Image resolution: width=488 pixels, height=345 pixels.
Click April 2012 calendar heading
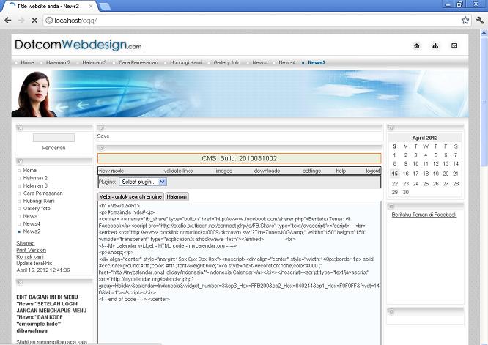coord(425,138)
